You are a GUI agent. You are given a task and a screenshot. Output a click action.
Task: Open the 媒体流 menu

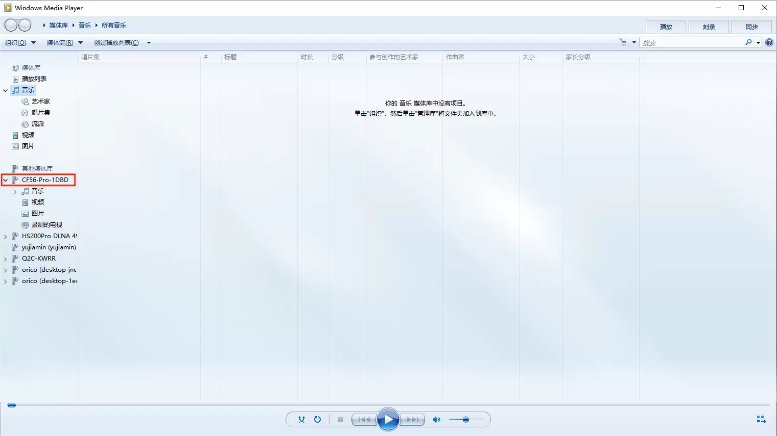[64, 43]
